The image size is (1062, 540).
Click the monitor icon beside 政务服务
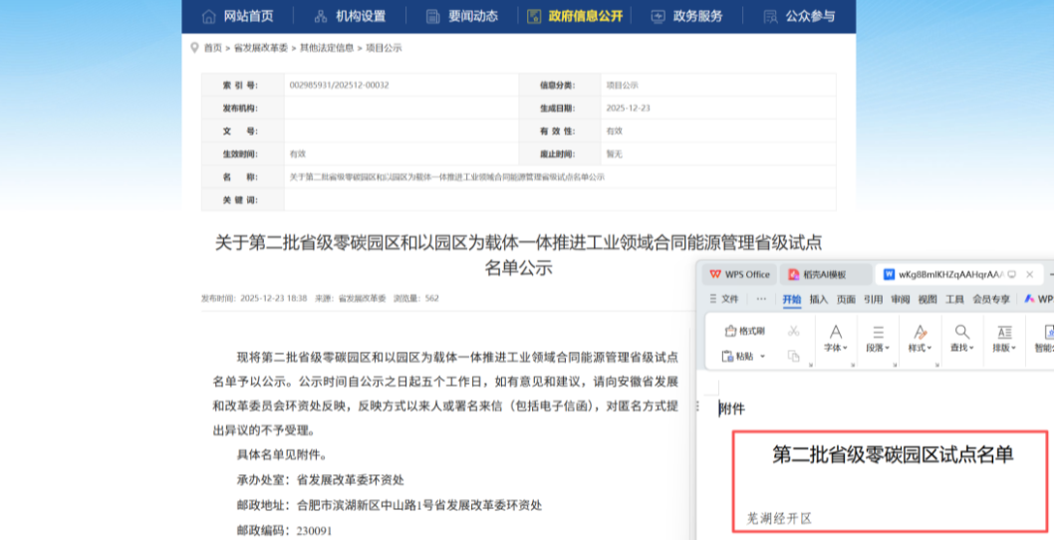click(658, 16)
